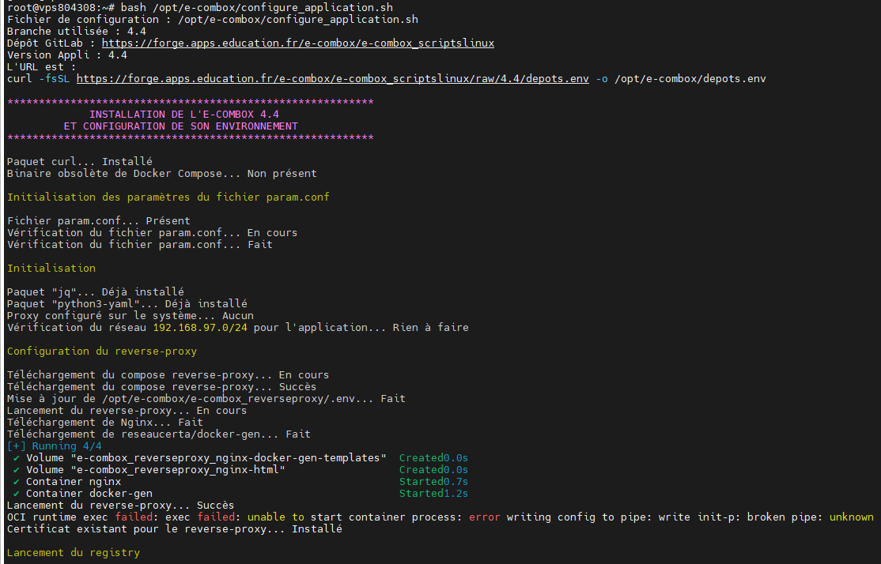Click the "Initialisation des paramètres du fichier param.conf" heading
This screenshot has width=881, height=564.
[x=168, y=197]
